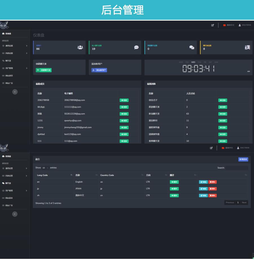
Task: Open translations for the JPIAN language
Action: tap(174, 189)
